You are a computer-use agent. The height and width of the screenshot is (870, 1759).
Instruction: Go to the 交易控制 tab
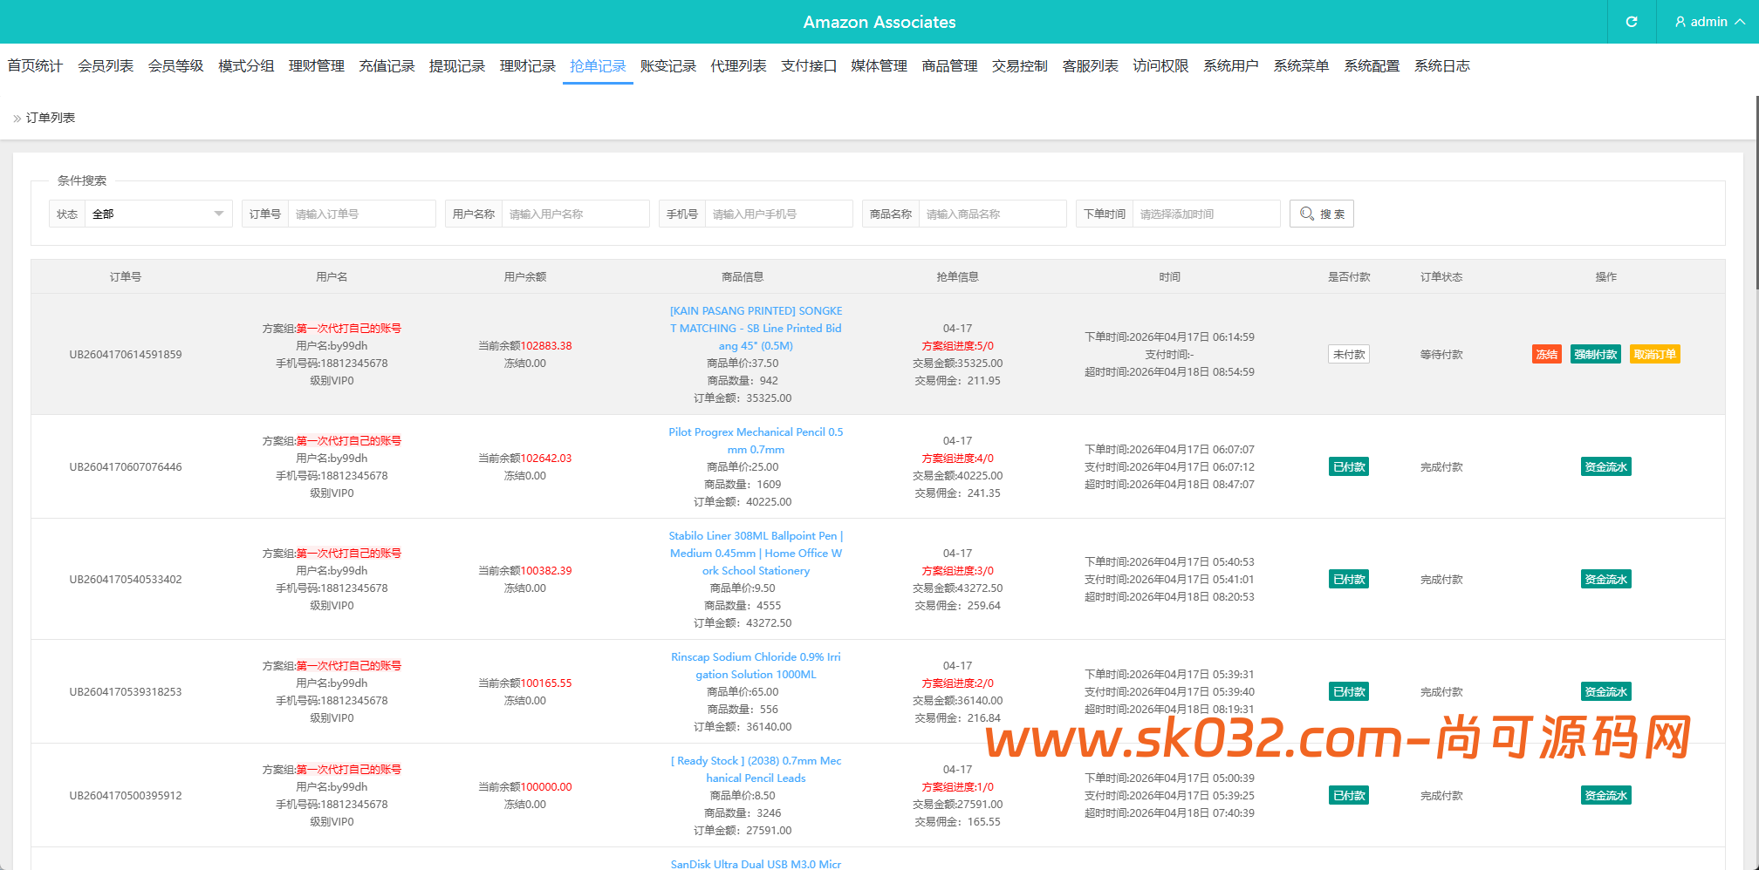click(x=1020, y=65)
